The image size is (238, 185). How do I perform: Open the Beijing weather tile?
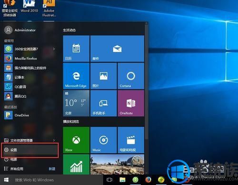click(x=76, y=103)
